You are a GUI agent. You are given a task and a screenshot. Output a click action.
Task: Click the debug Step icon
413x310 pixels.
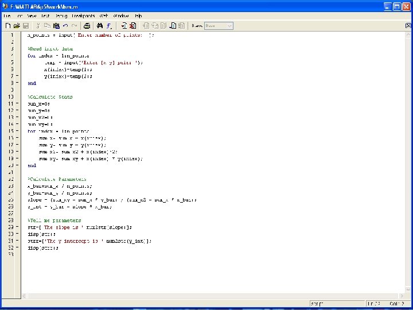coord(146,26)
